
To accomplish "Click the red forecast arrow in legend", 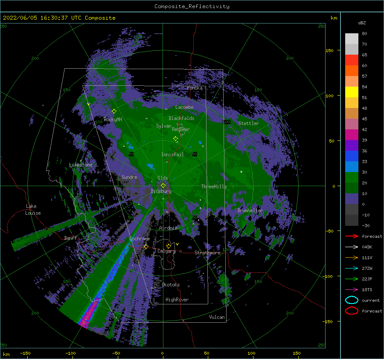I will coord(352,236).
